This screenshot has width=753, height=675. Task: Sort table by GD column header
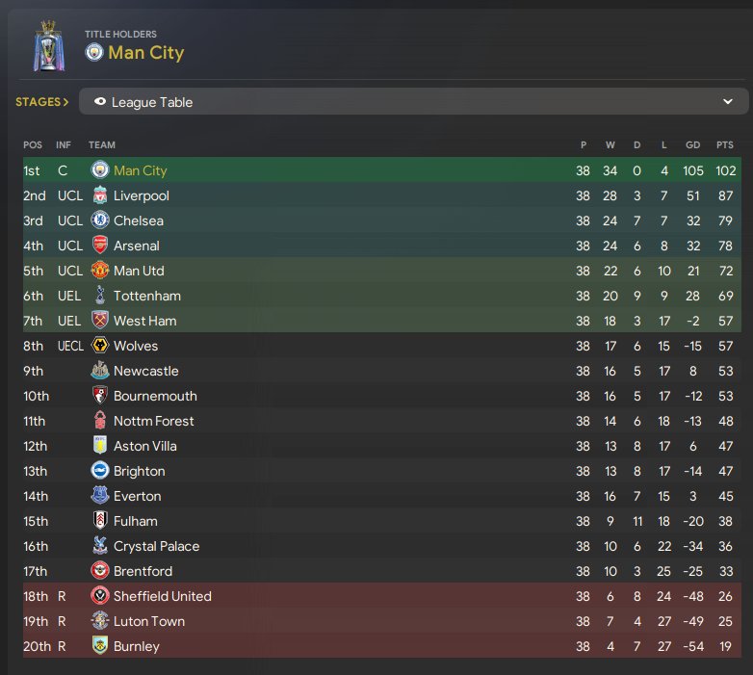(692, 145)
